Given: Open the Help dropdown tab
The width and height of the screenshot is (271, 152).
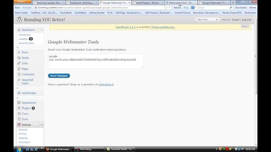Looking at the screenshot, I should point(245,26).
